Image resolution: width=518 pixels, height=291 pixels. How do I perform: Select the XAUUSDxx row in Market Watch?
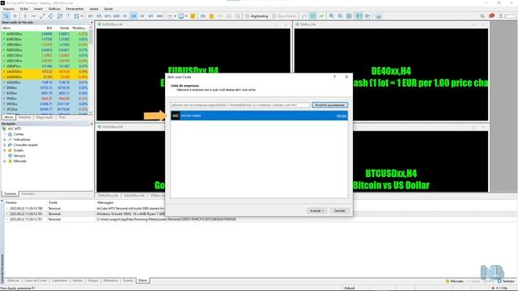[x=45, y=72]
